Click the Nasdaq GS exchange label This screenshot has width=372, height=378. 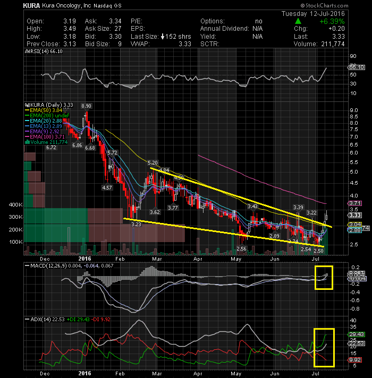[x=107, y=5]
